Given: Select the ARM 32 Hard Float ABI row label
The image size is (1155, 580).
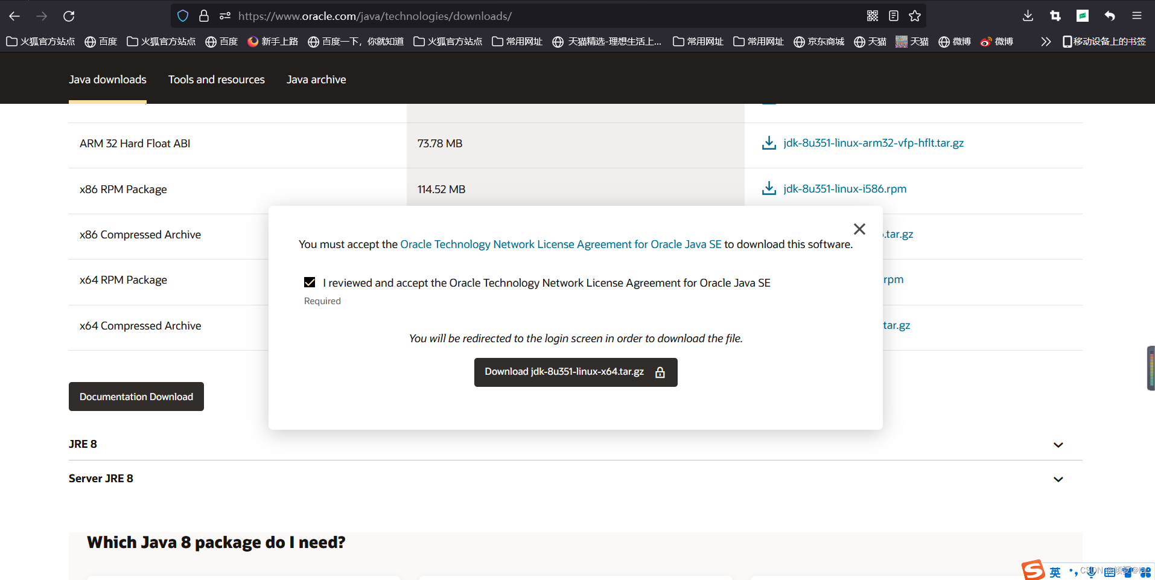Looking at the screenshot, I should (x=135, y=144).
